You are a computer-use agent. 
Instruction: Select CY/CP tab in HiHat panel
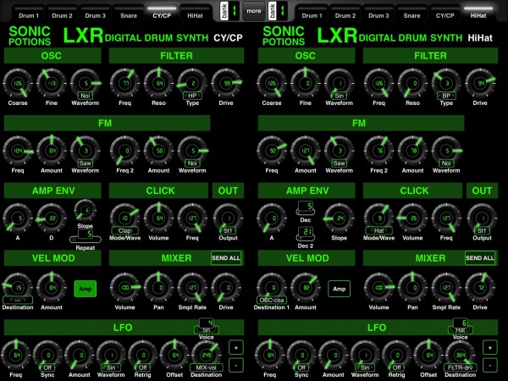pyautogui.click(x=444, y=13)
